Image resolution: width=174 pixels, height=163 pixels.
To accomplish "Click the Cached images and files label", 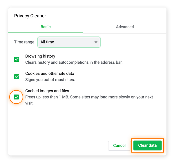I will click(x=47, y=91).
